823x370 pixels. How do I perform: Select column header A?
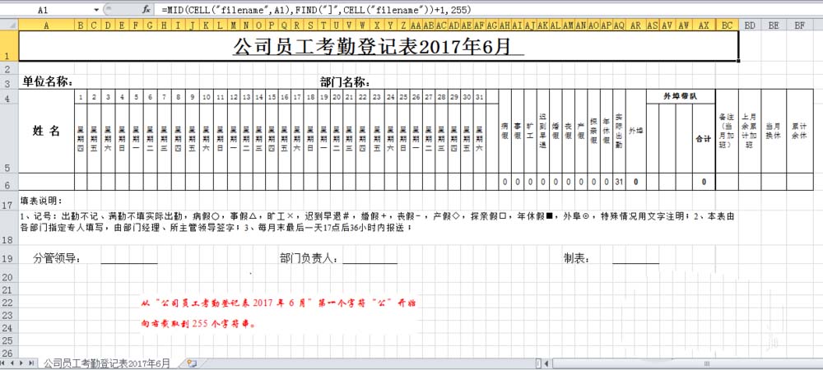click(x=46, y=25)
